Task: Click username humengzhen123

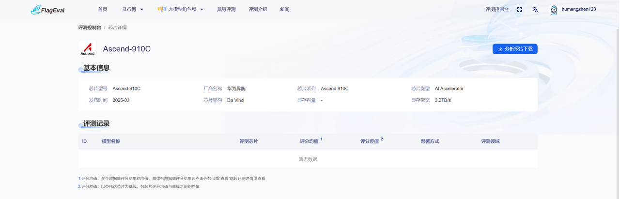Action: (x=579, y=10)
